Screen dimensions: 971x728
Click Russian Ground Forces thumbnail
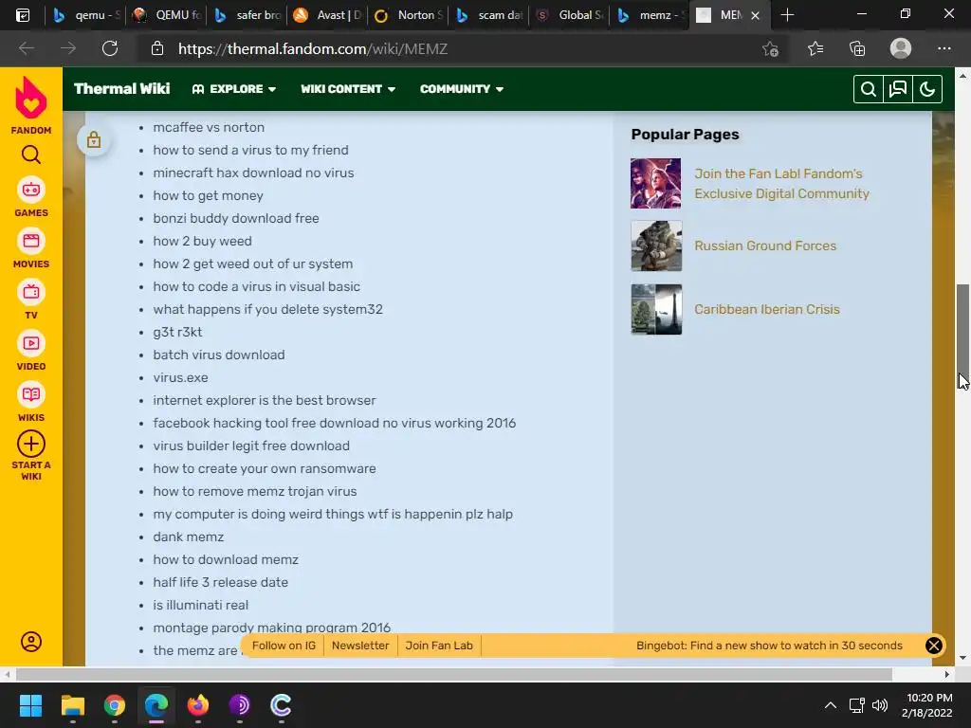pyautogui.click(x=656, y=246)
